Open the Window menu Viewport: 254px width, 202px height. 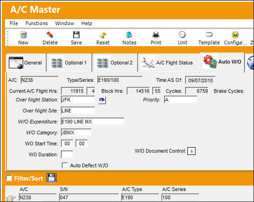tap(64, 23)
